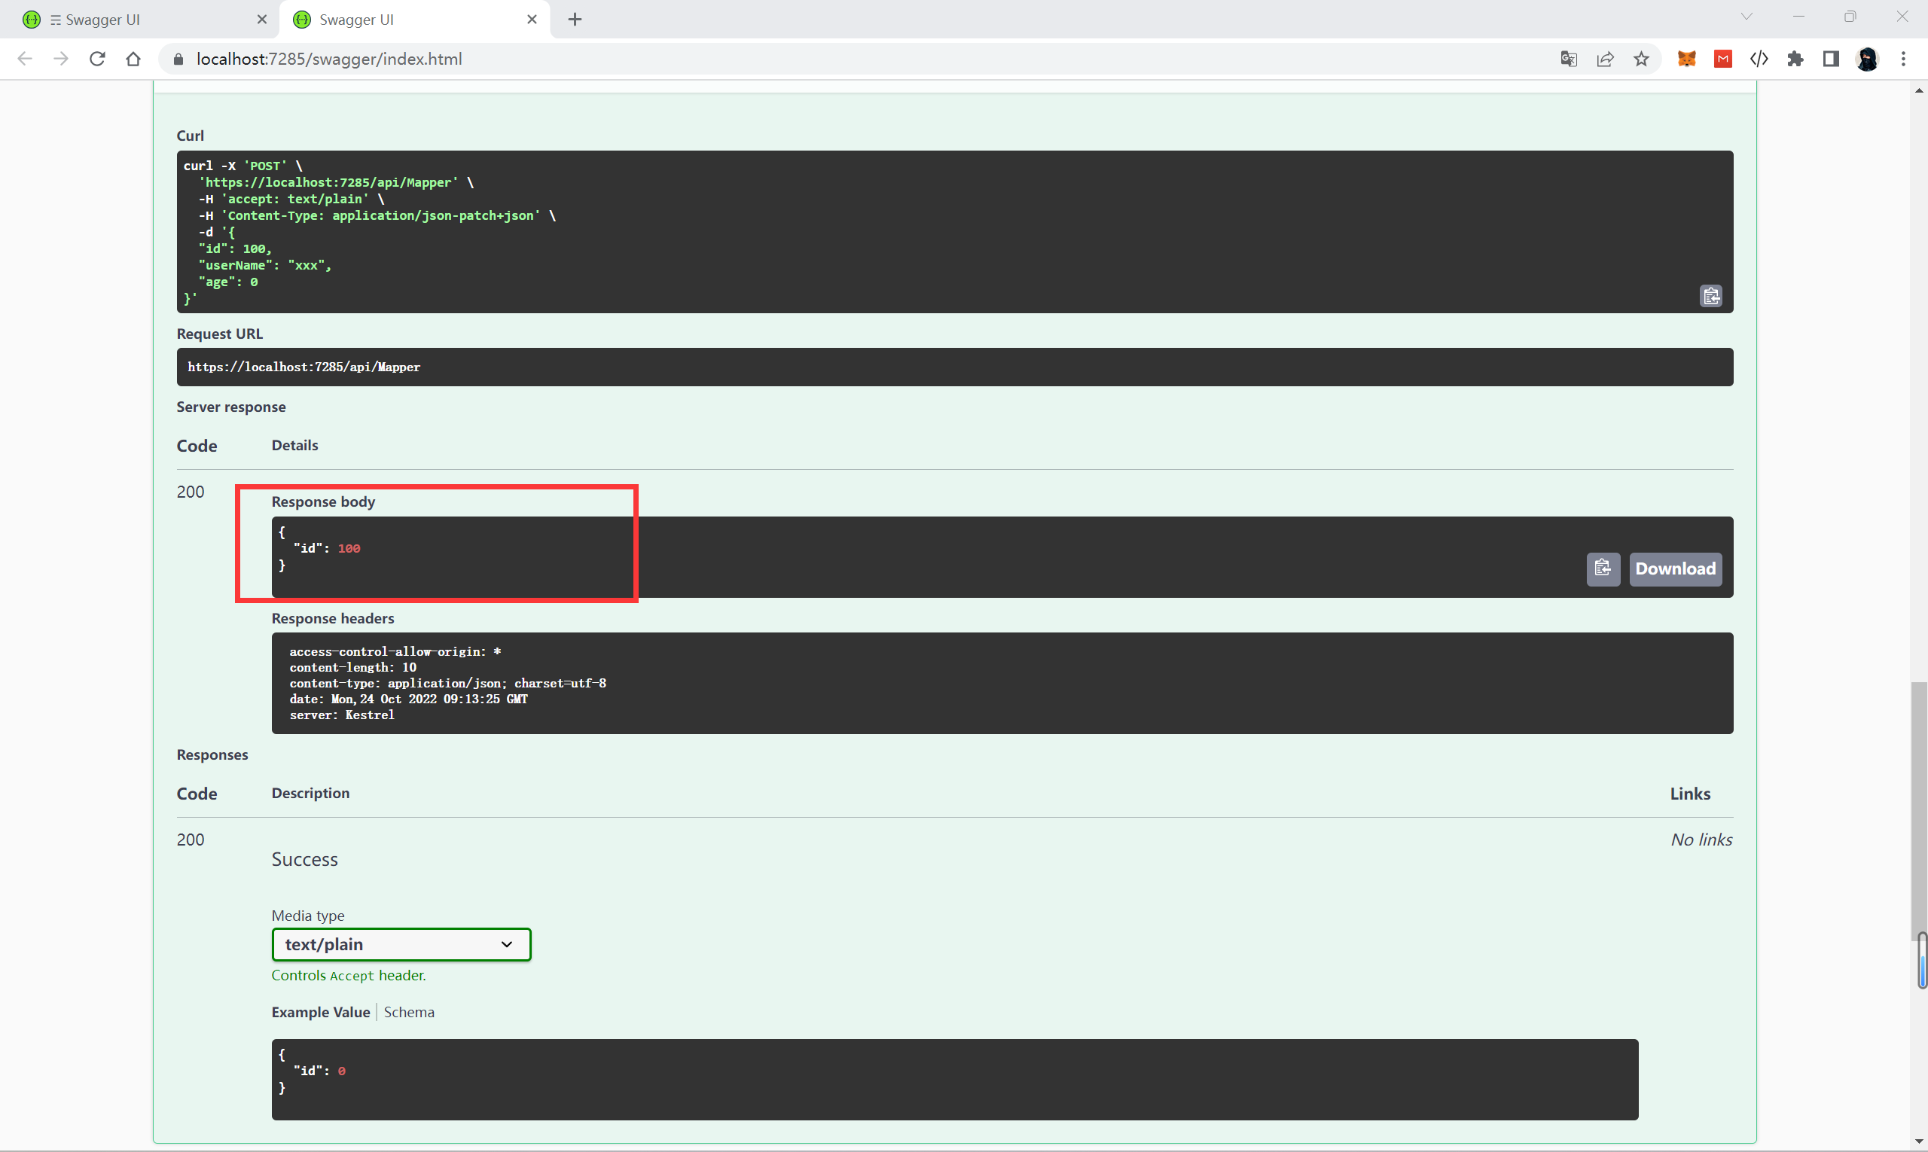The width and height of the screenshot is (1928, 1152).
Task: Copy the response body to clipboard
Action: click(x=1603, y=569)
